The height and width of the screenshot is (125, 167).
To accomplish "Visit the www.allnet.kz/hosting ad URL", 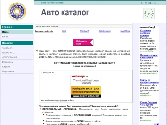I will point(148,73).
